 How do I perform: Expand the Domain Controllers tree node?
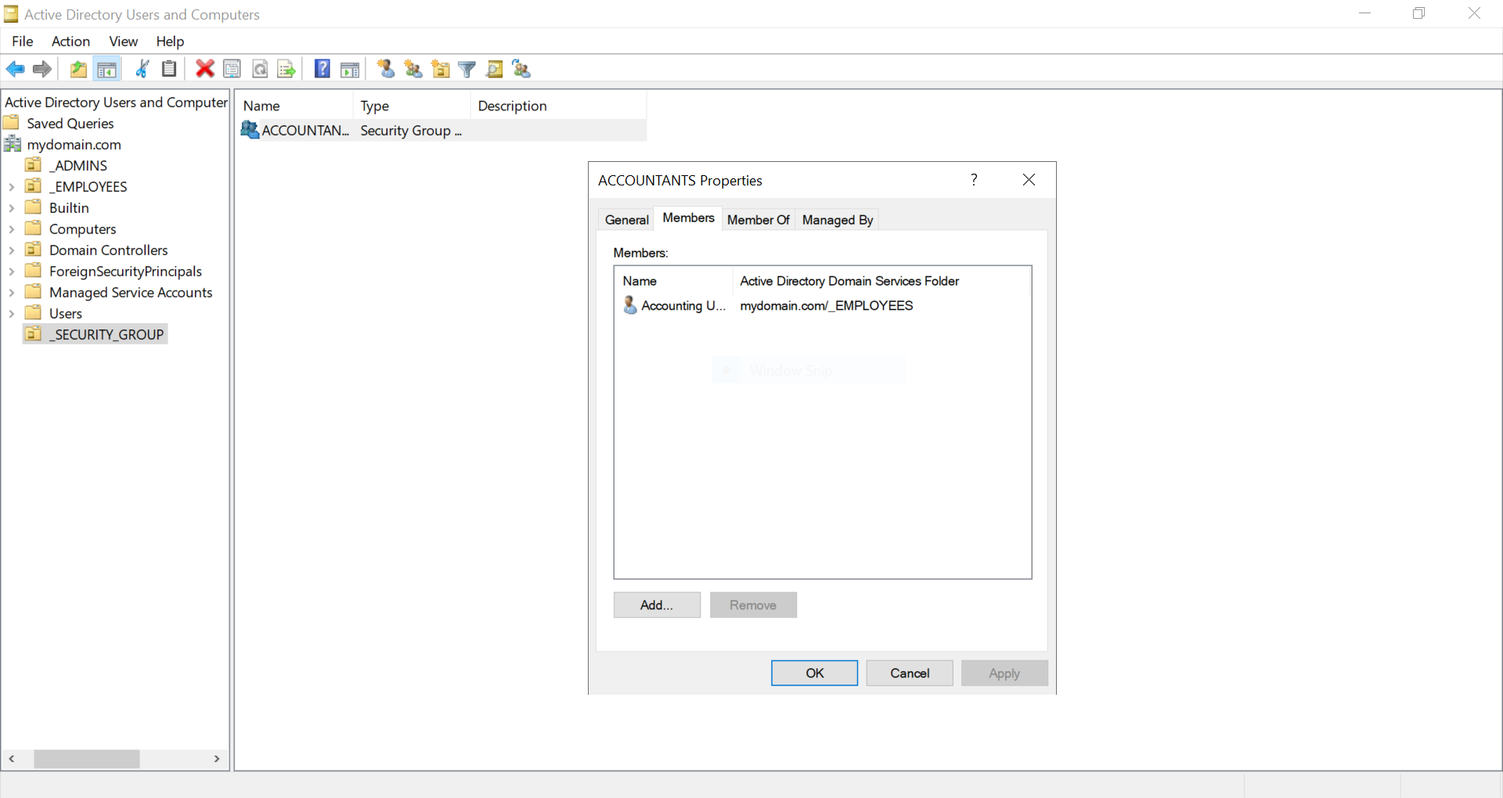pos(11,250)
